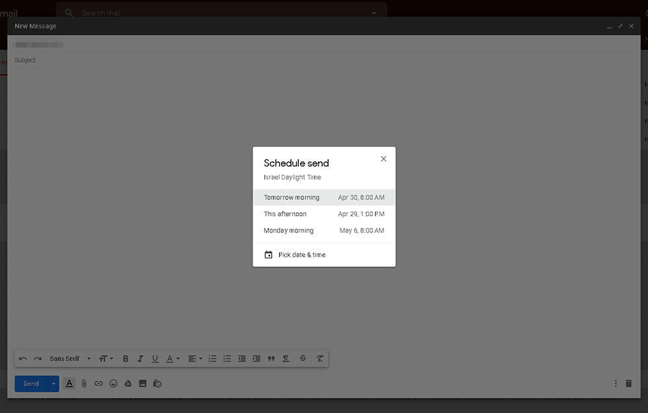Click the Attach files paperclip icon

point(83,383)
